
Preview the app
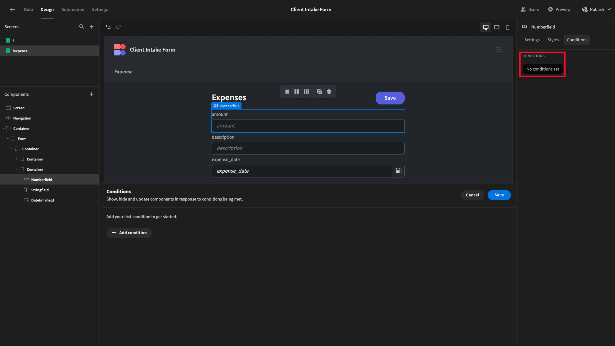559,10
